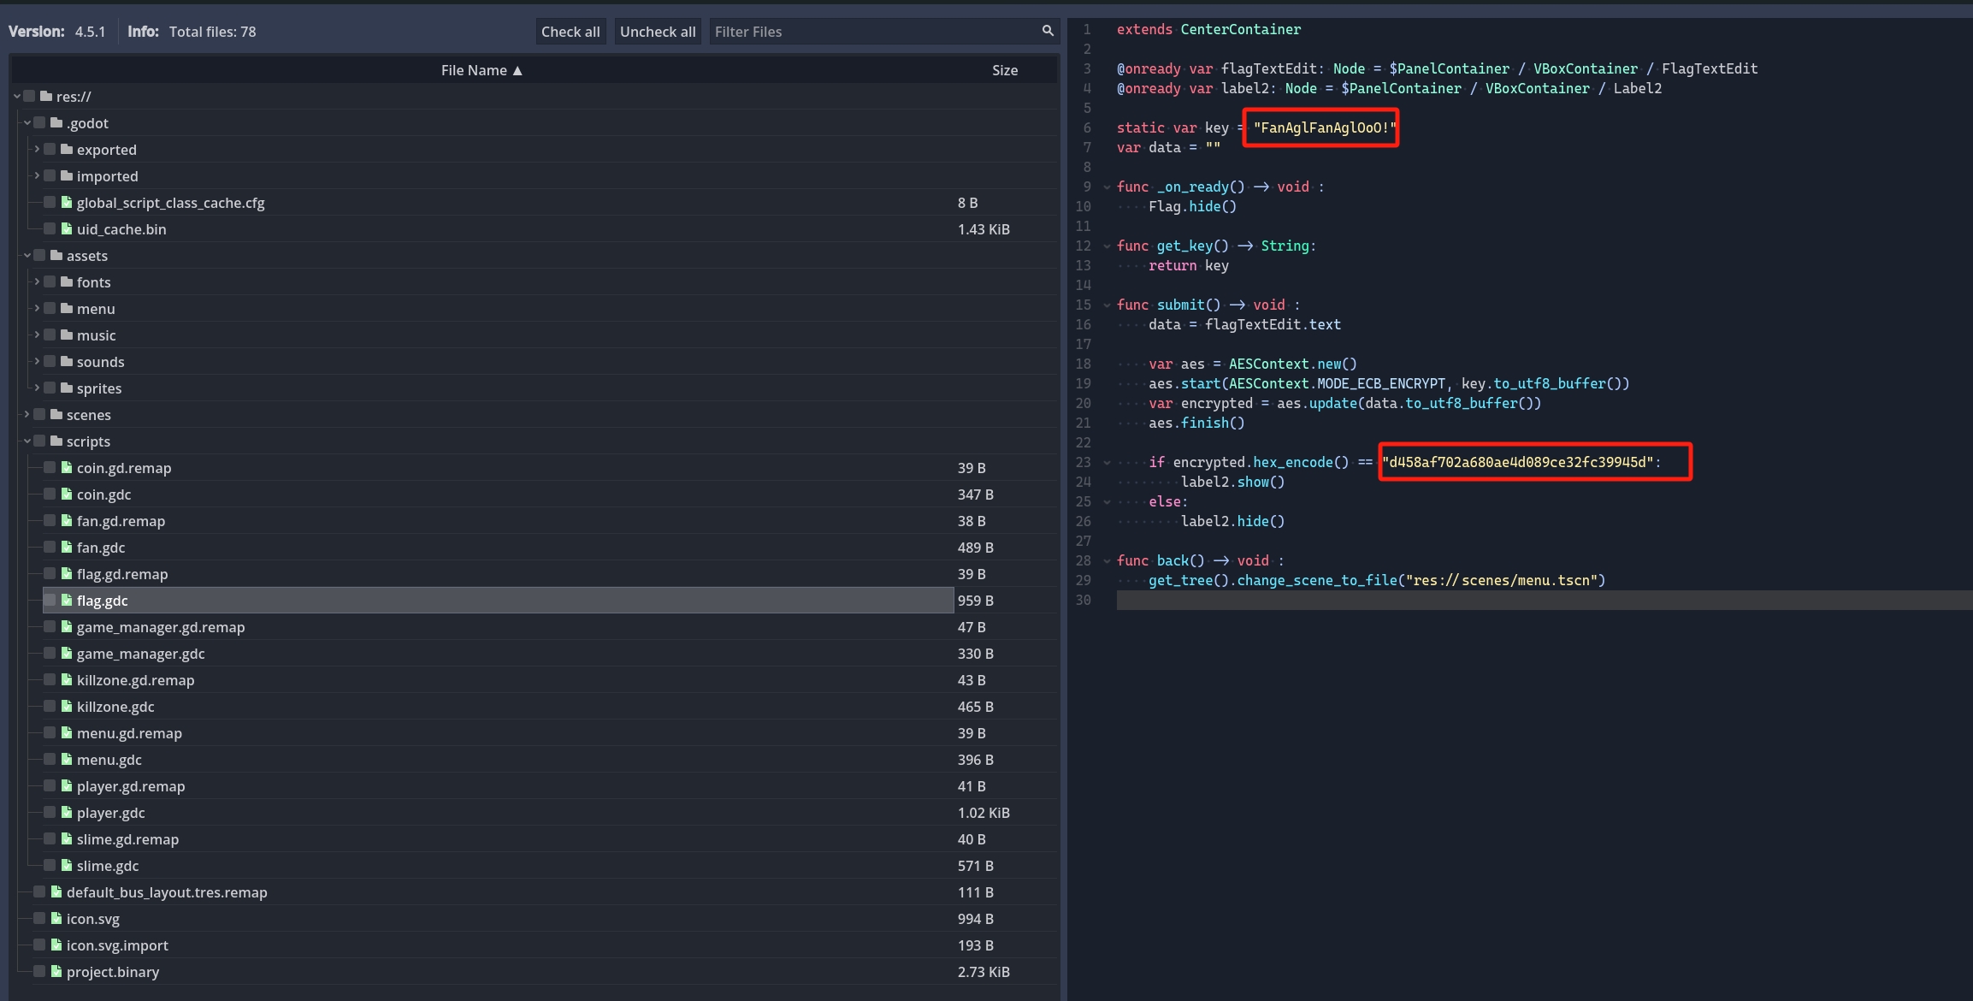This screenshot has width=1973, height=1001.
Task: Click the file icon of uid_cache.bin
Action: pyautogui.click(x=67, y=228)
